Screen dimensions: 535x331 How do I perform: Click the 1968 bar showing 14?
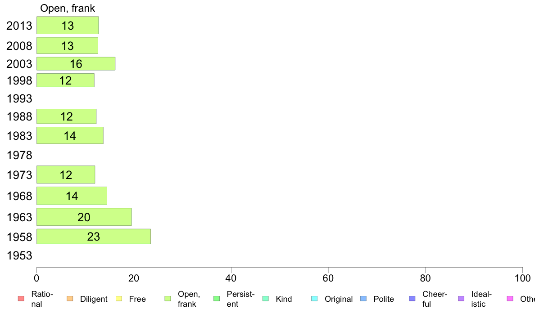click(72, 196)
